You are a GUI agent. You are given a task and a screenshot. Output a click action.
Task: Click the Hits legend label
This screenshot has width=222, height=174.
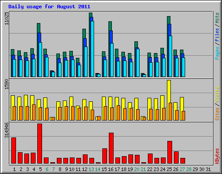pyautogui.click(x=217, y=18)
